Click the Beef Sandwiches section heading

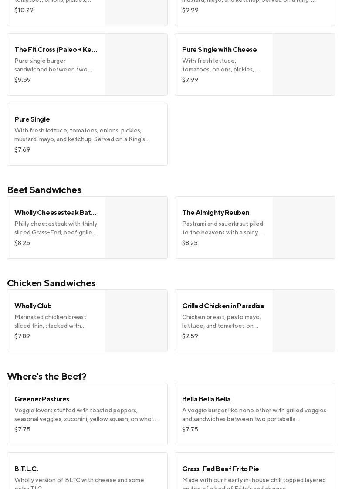coord(44,190)
